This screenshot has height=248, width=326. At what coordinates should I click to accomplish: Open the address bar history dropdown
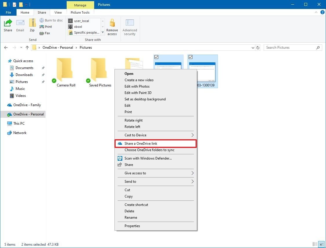tap(253, 48)
